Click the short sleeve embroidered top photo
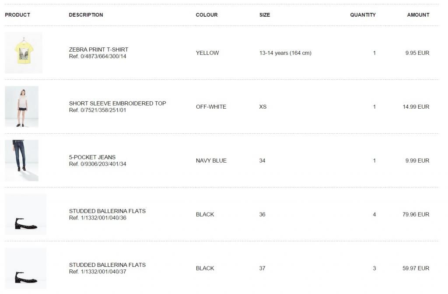Viewport: 448px width, 294px height. 21,106
